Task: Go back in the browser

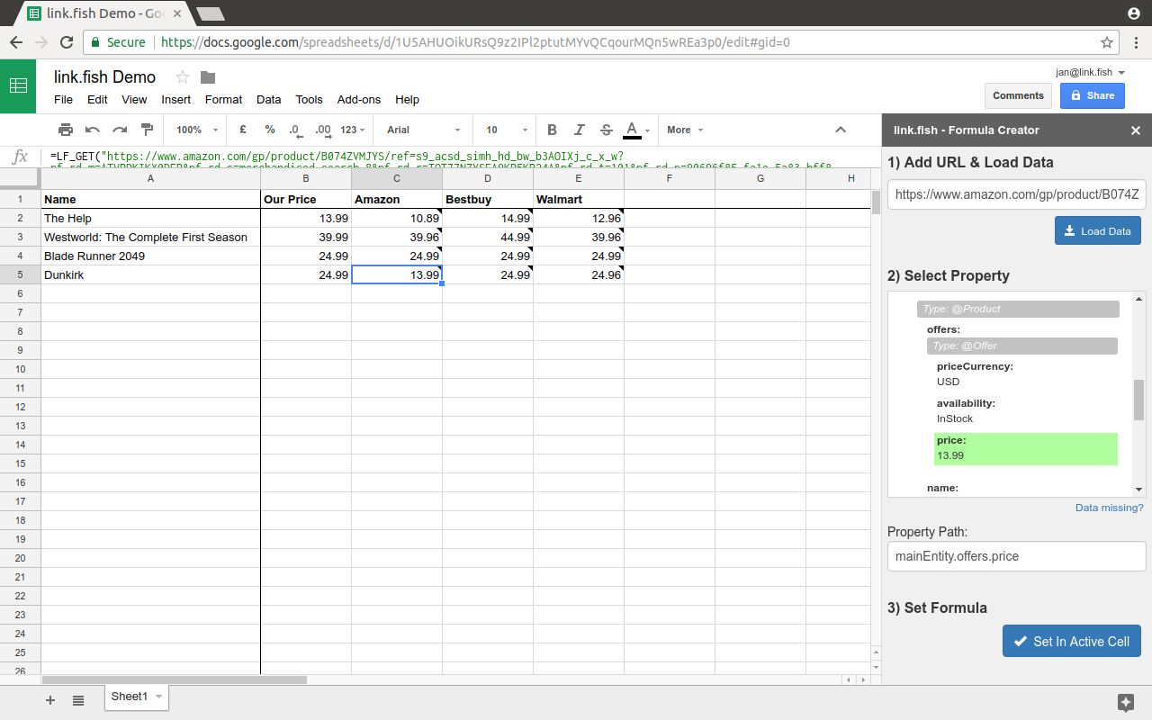Action: (16, 42)
